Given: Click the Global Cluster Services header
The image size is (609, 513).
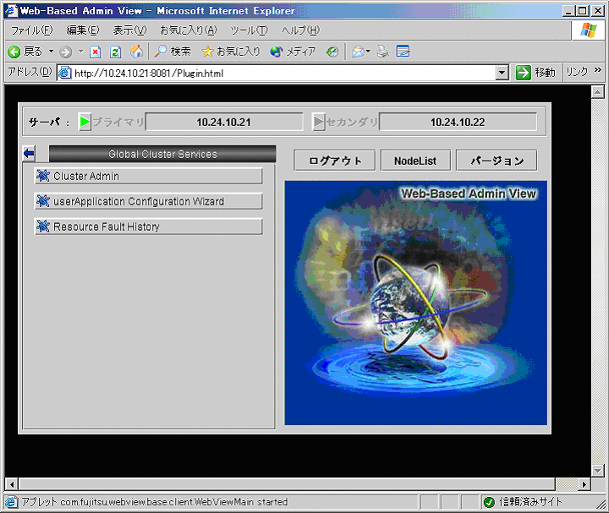Looking at the screenshot, I should point(162,154).
